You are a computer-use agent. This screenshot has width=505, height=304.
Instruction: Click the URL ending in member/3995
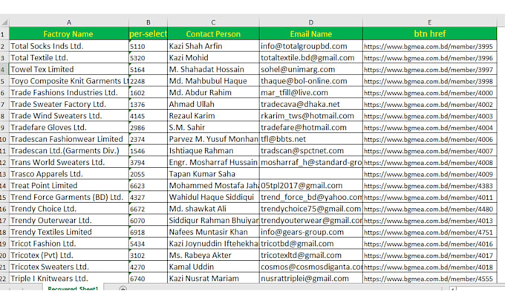430,46
